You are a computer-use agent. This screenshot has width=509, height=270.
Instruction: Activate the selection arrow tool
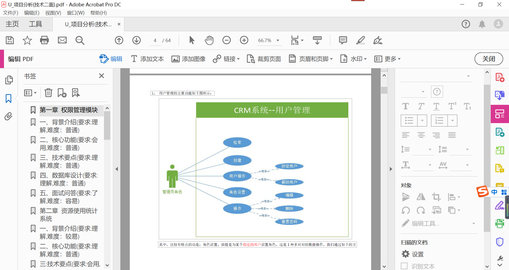[192, 40]
